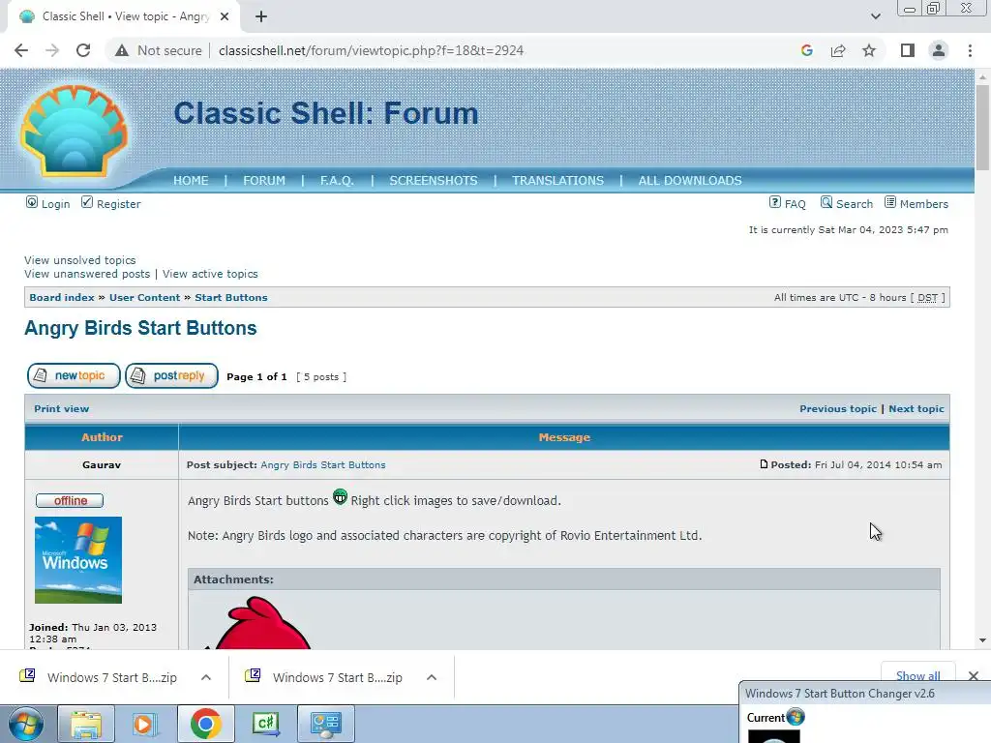Expand options for second zip download
Viewport: 991px width, 743px height.
tap(432, 677)
